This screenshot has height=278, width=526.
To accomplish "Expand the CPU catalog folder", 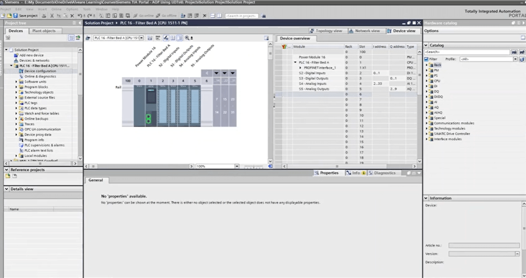I will 427,81.
